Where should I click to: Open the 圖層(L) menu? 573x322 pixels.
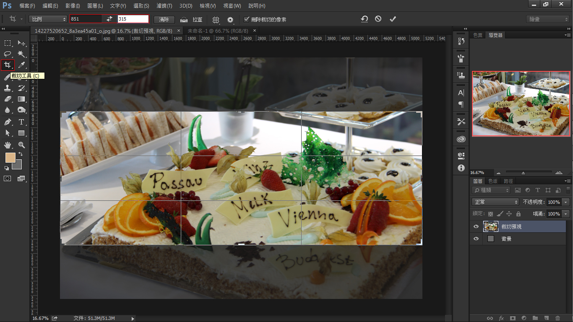tap(95, 6)
